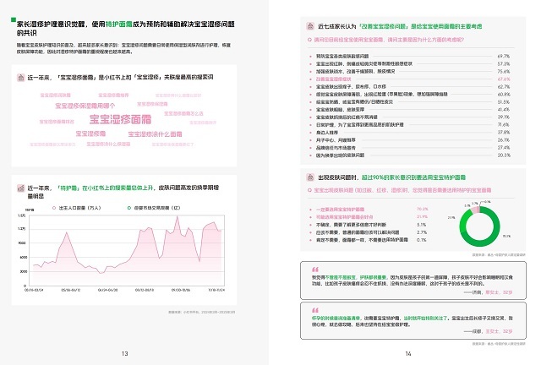Image resolution: width=541 pixels, height=365 pixels.
Task: Click the 57.3% value in the survey list
Action: tap(504, 64)
